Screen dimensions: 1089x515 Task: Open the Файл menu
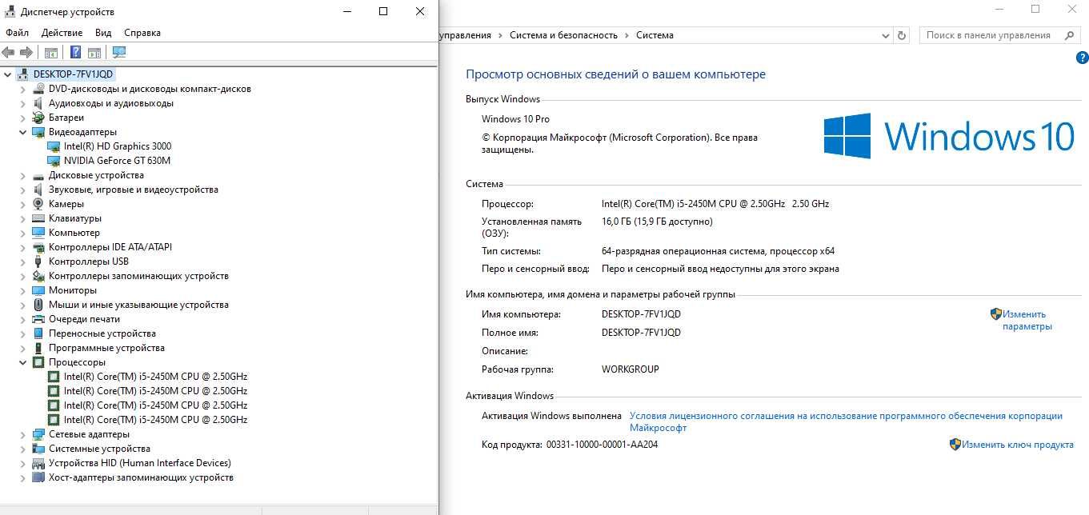(x=17, y=33)
